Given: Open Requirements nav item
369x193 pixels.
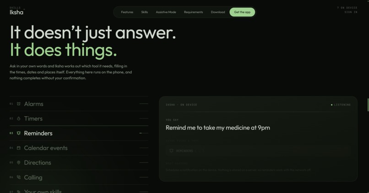Looking at the screenshot, I should coord(194,12).
